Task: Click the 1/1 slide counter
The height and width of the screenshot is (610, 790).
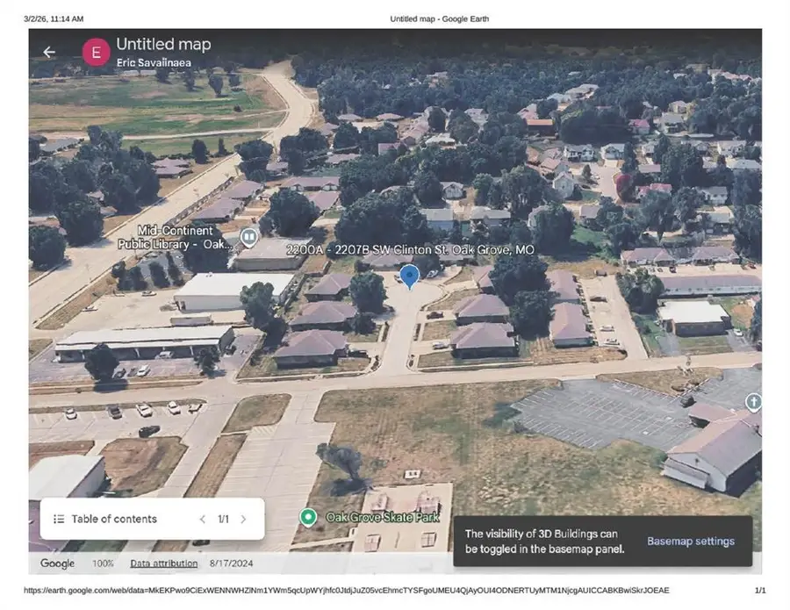Action: tap(223, 519)
